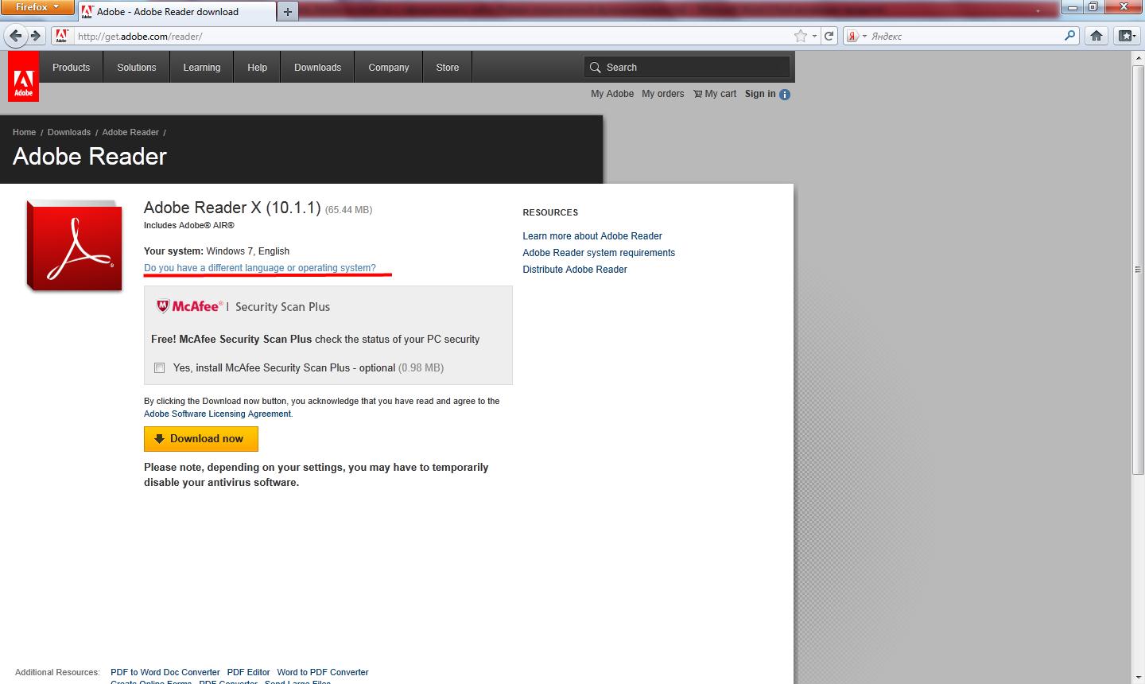Screen dimensions: 1145x684
Task: Open PDF to Word Doc Converter link
Action: [165, 672]
